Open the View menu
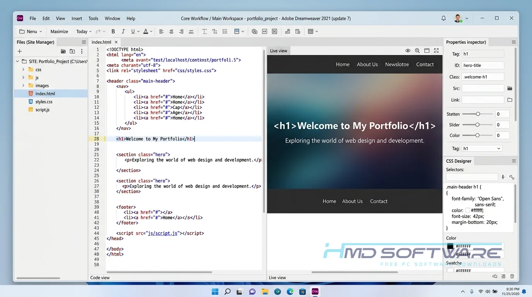 point(61,19)
